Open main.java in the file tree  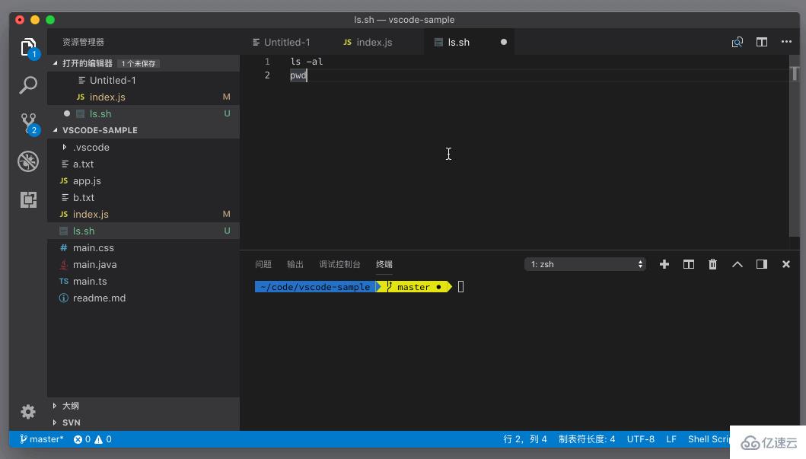(x=143, y=265)
